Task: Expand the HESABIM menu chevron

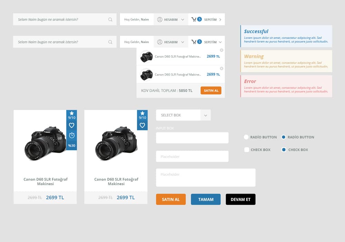Action: (182, 19)
